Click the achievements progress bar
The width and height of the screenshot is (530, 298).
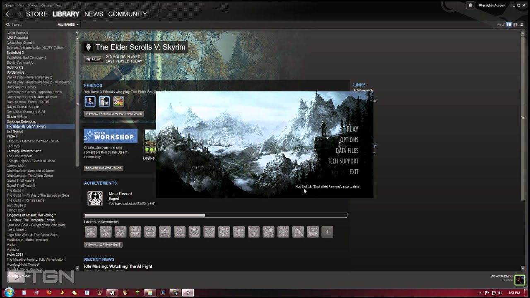pyautogui.click(x=216, y=215)
